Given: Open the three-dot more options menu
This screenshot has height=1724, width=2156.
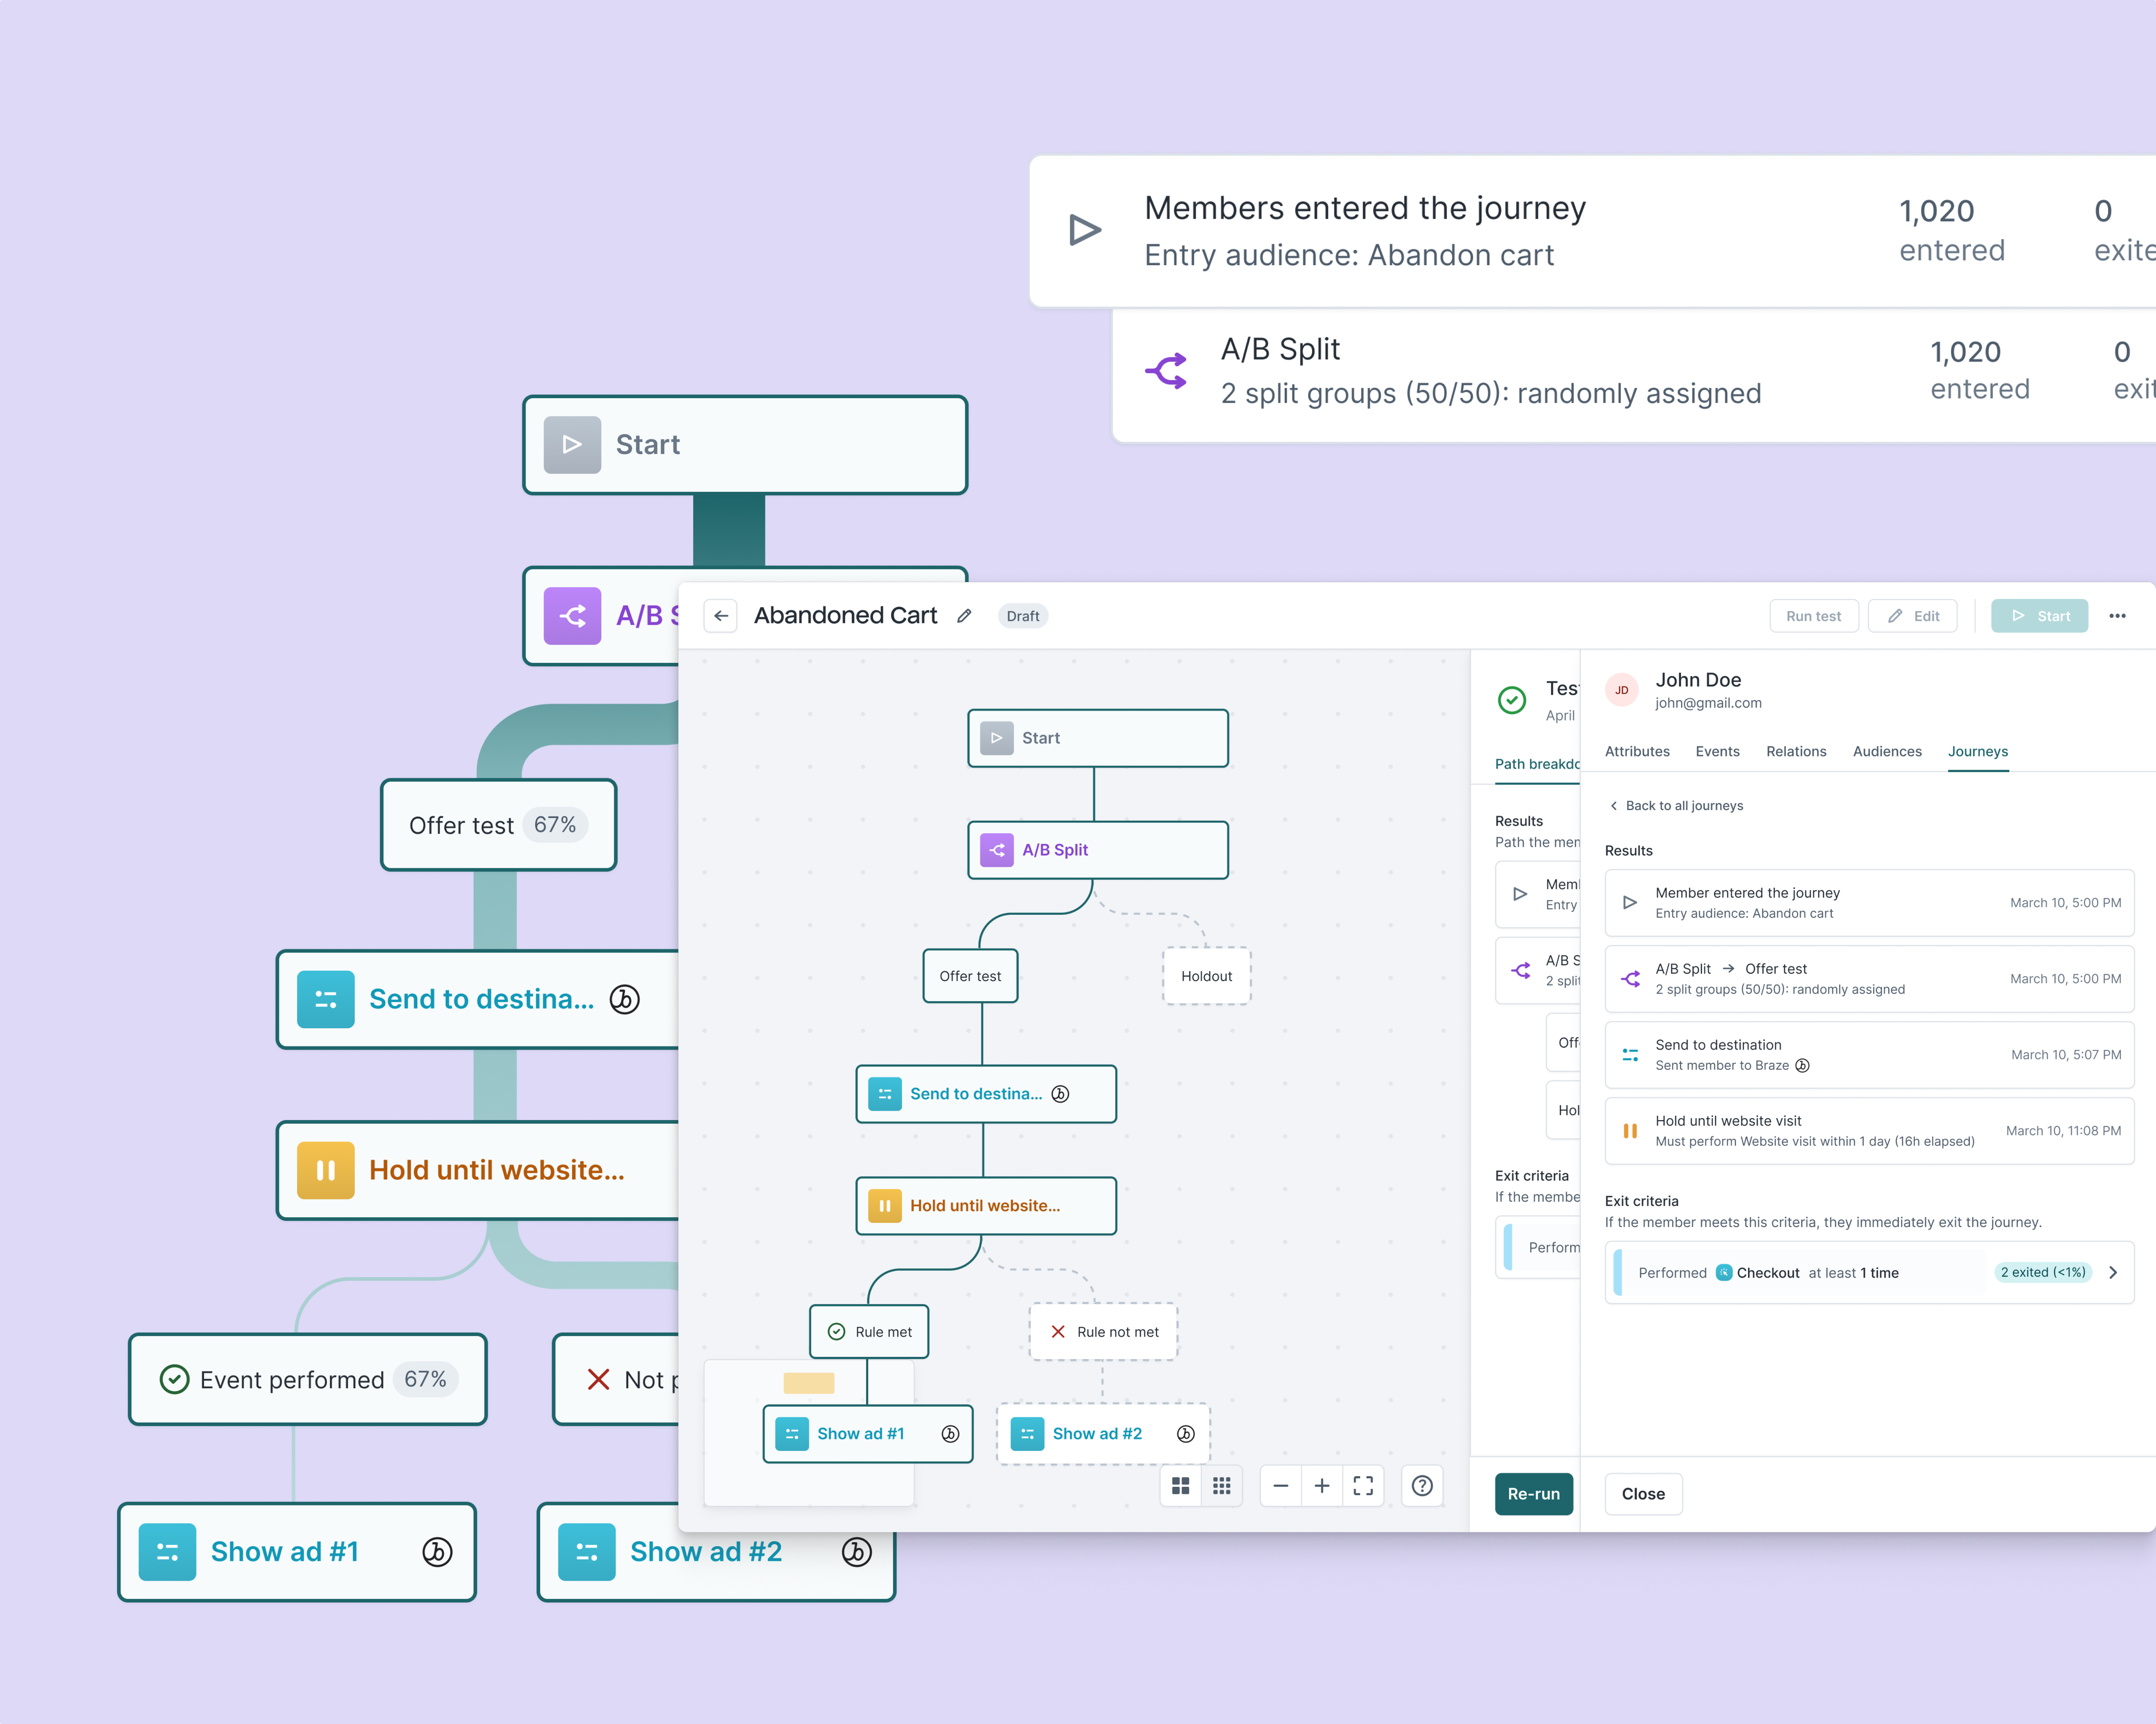Looking at the screenshot, I should tap(2117, 616).
